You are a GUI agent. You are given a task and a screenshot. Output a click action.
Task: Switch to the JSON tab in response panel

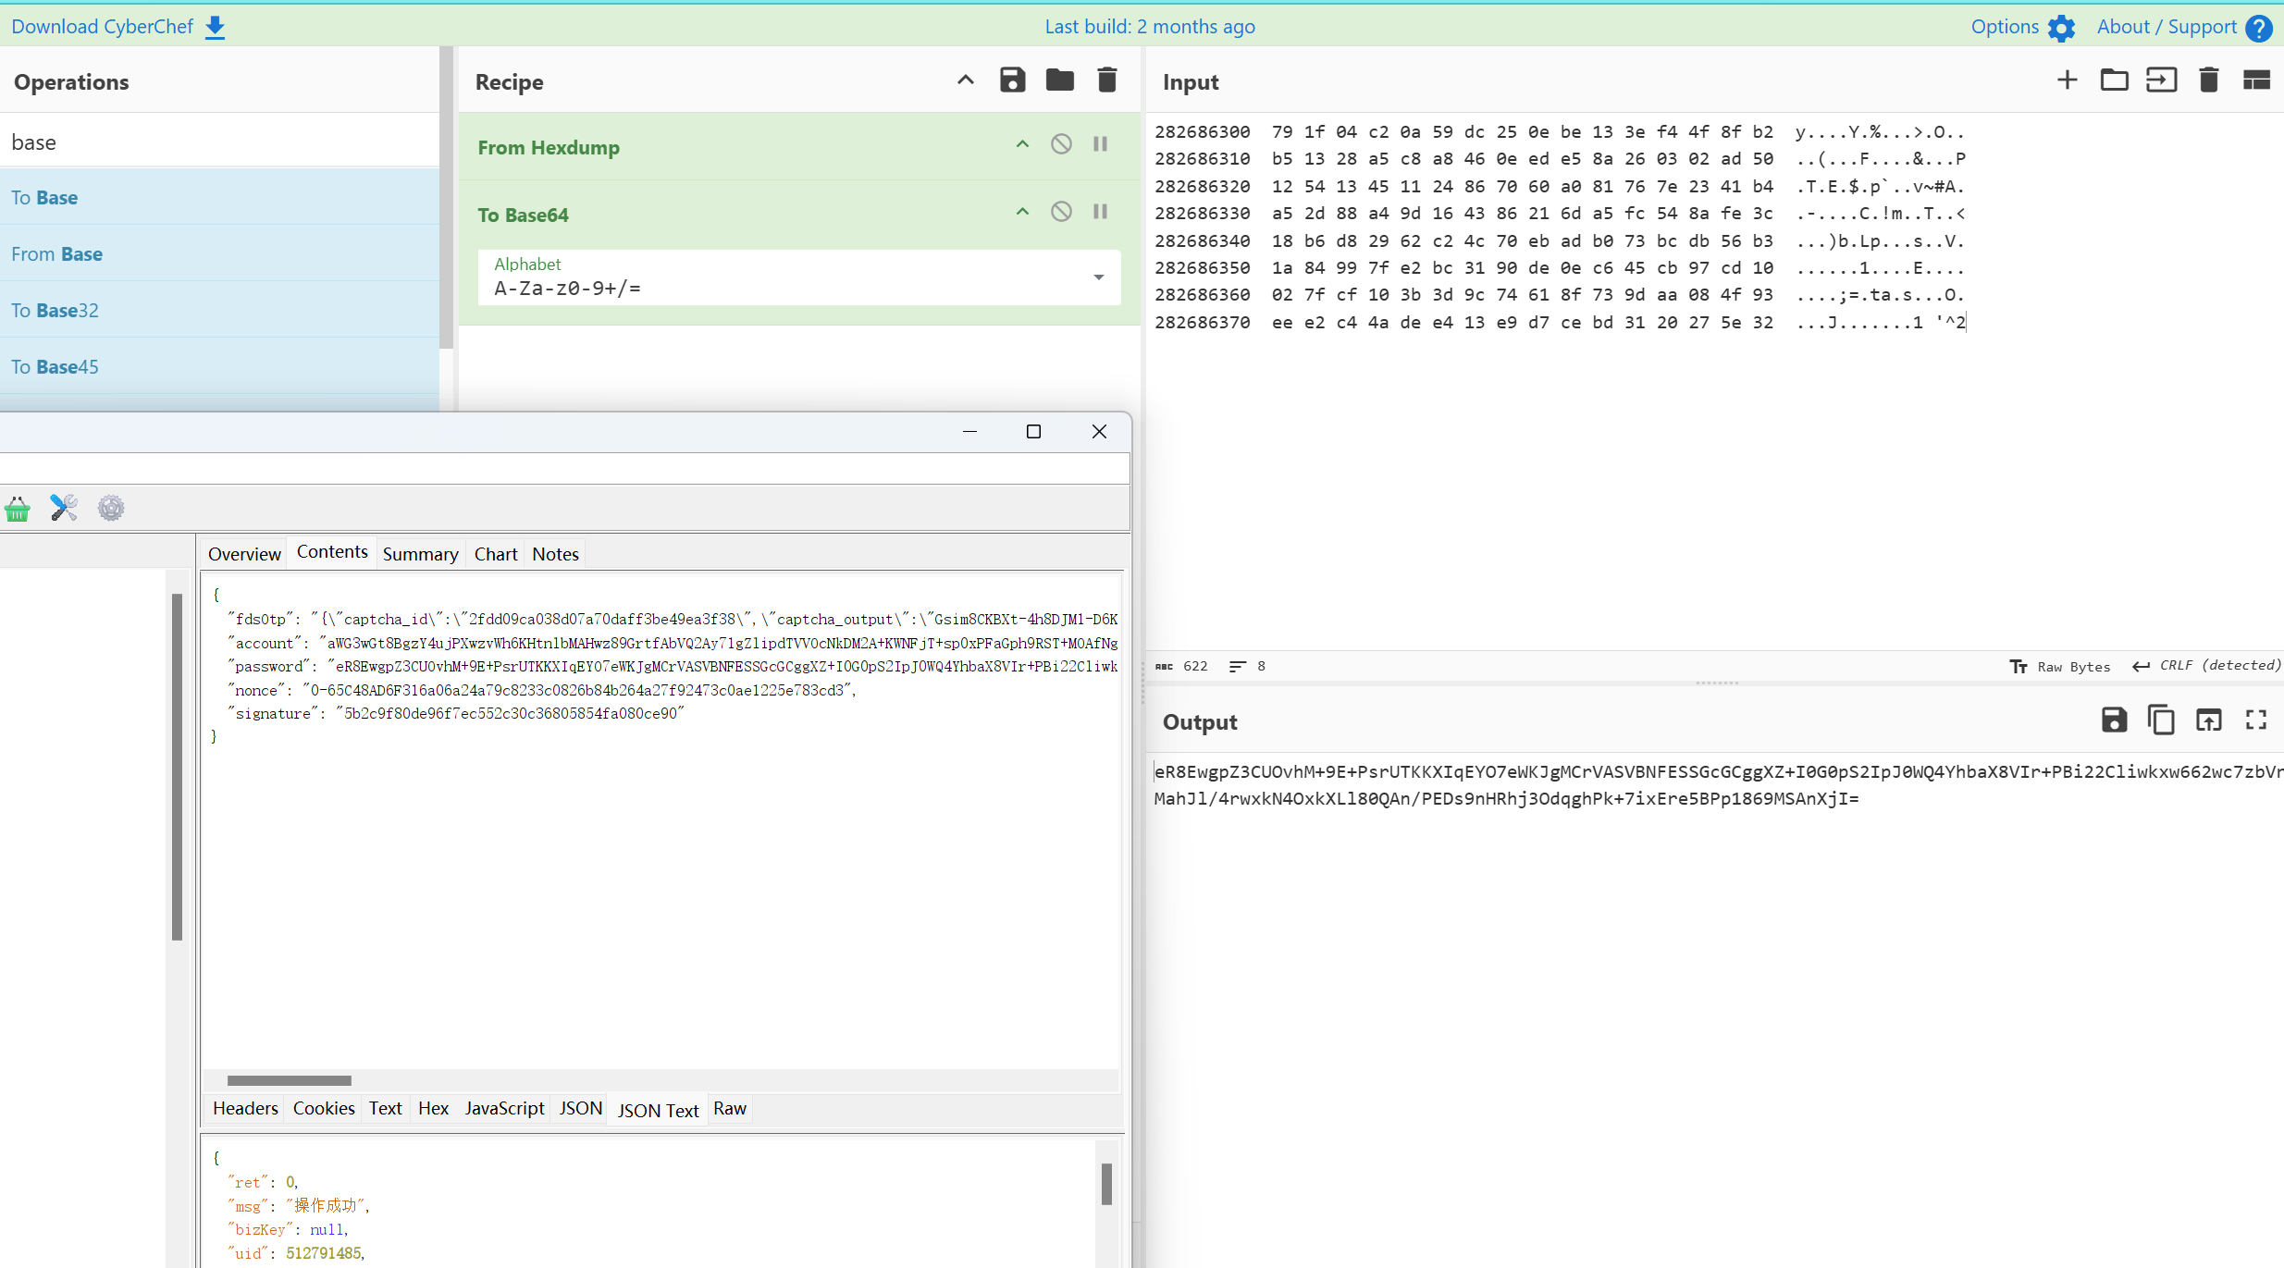[579, 1109]
